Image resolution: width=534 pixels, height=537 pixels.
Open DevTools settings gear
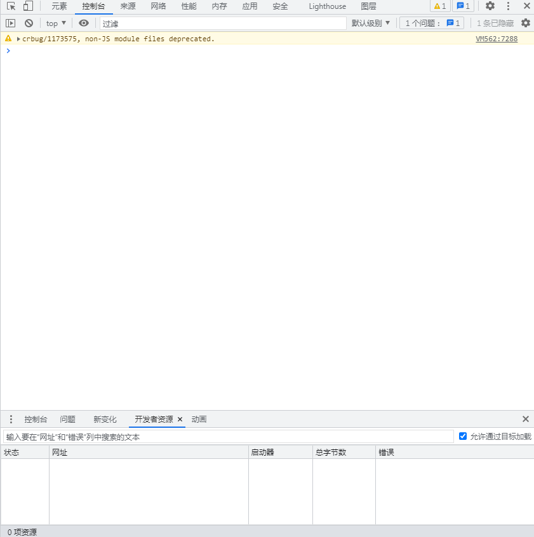pos(489,6)
